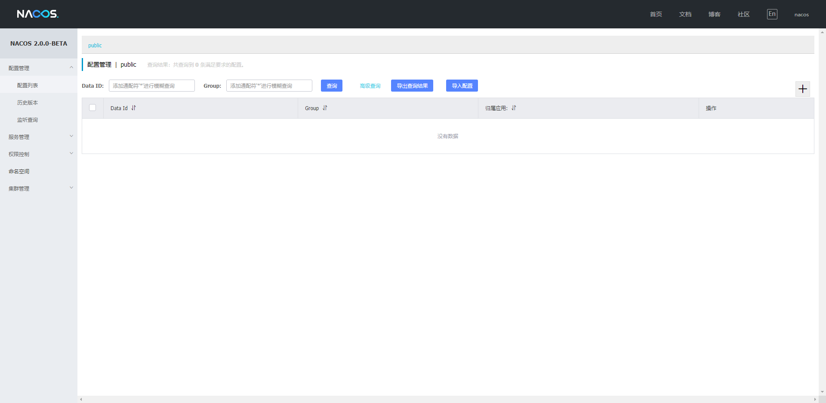Click the vertical scrollbar up arrow
The width and height of the screenshot is (826, 403).
[822, 32]
